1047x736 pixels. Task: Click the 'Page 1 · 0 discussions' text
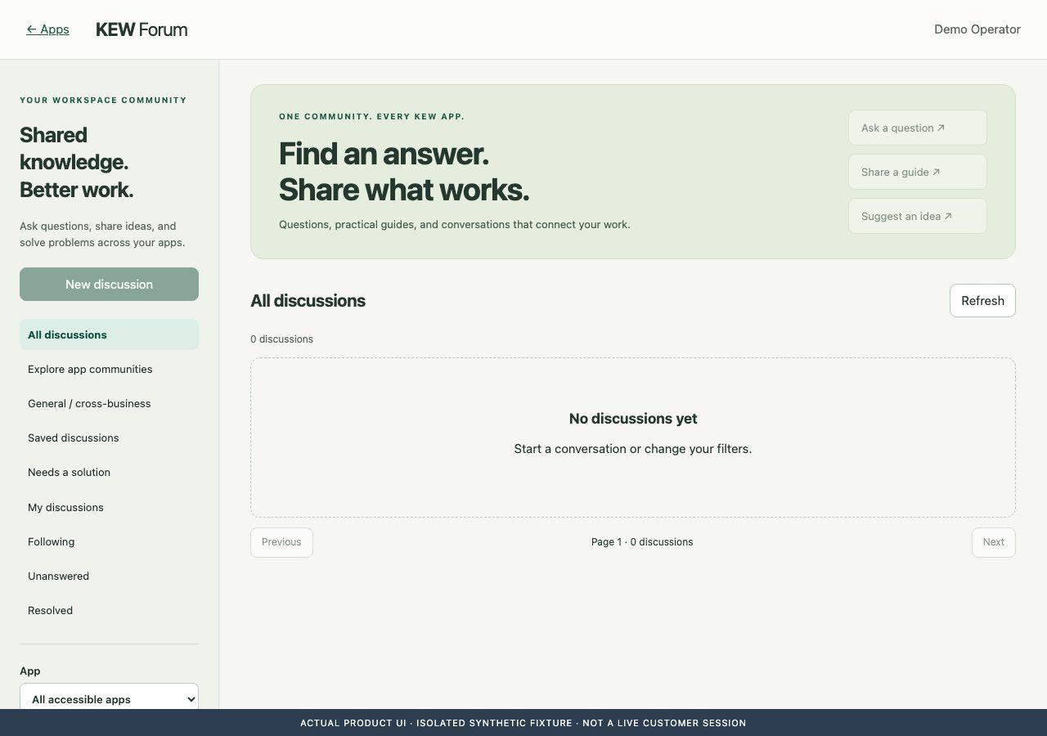[x=642, y=542]
